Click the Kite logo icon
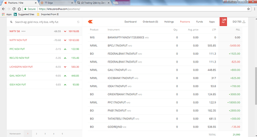This screenshot has height=137, width=257. [90, 22]
